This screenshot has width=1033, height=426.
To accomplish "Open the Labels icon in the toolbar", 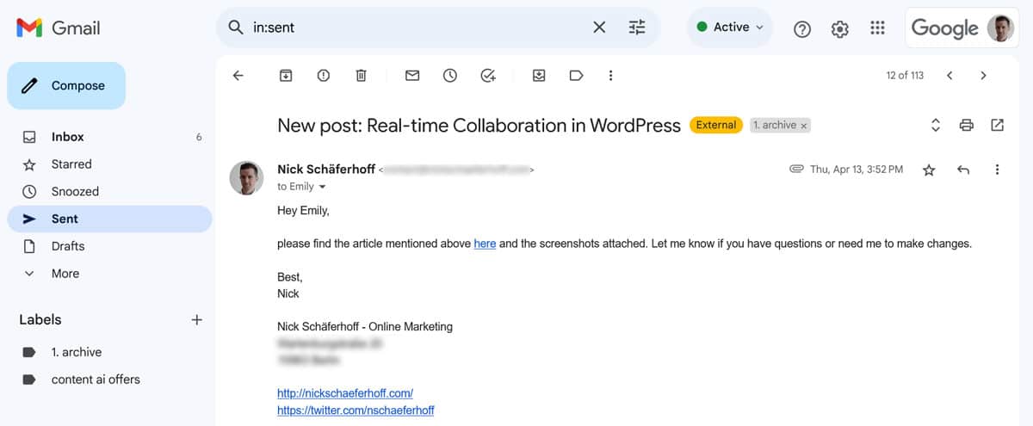I will pos(577,76).
